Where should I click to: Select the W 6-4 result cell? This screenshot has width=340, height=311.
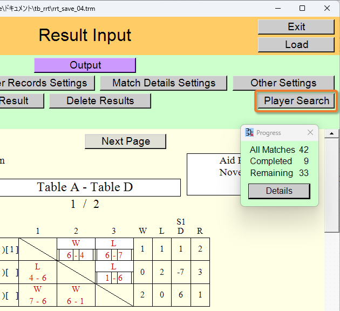(x=76, y=249)
